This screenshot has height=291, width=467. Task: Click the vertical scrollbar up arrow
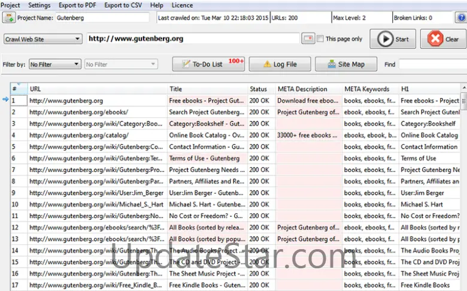click(x=464, y=88)
